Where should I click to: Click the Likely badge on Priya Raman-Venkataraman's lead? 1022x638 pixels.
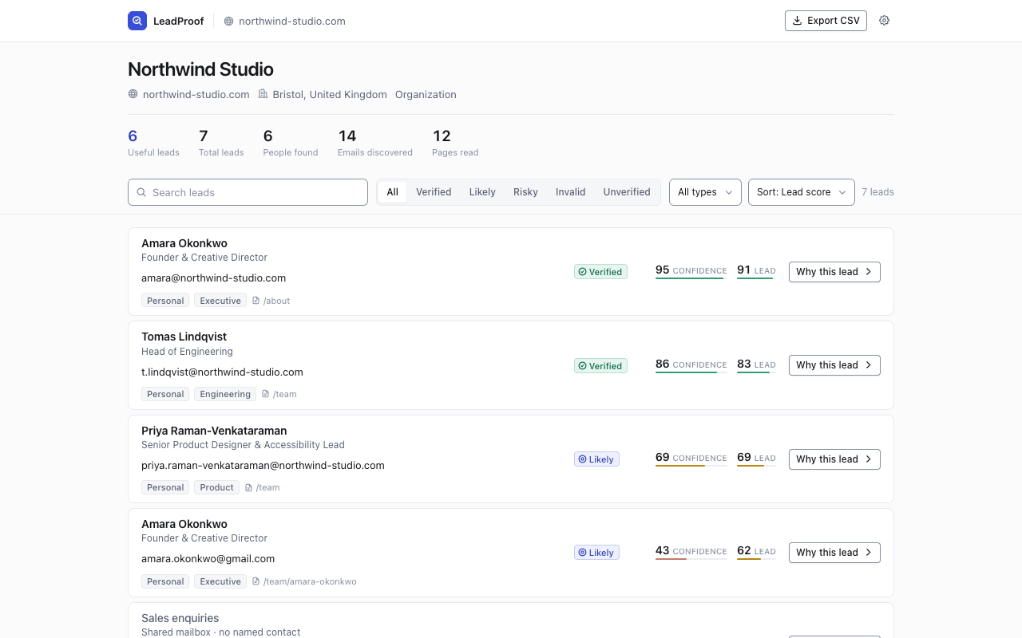[x=596, y=459]
